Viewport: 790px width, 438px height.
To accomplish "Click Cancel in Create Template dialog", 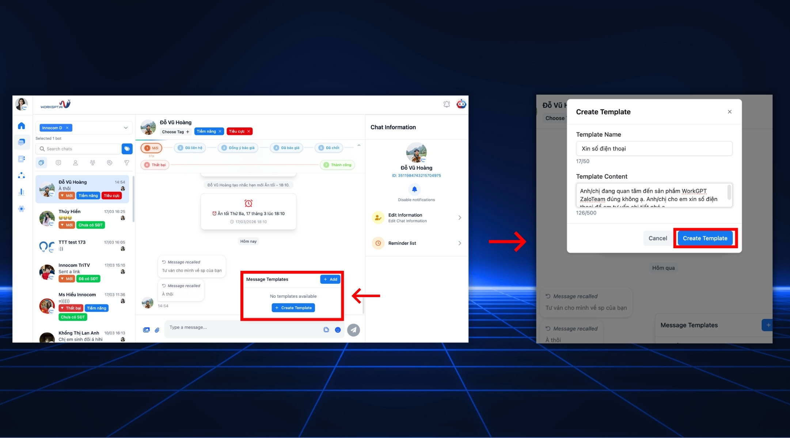I will 657,238.
